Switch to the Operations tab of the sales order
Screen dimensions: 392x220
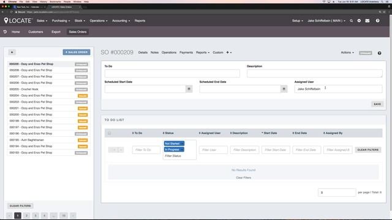point(169,53)
